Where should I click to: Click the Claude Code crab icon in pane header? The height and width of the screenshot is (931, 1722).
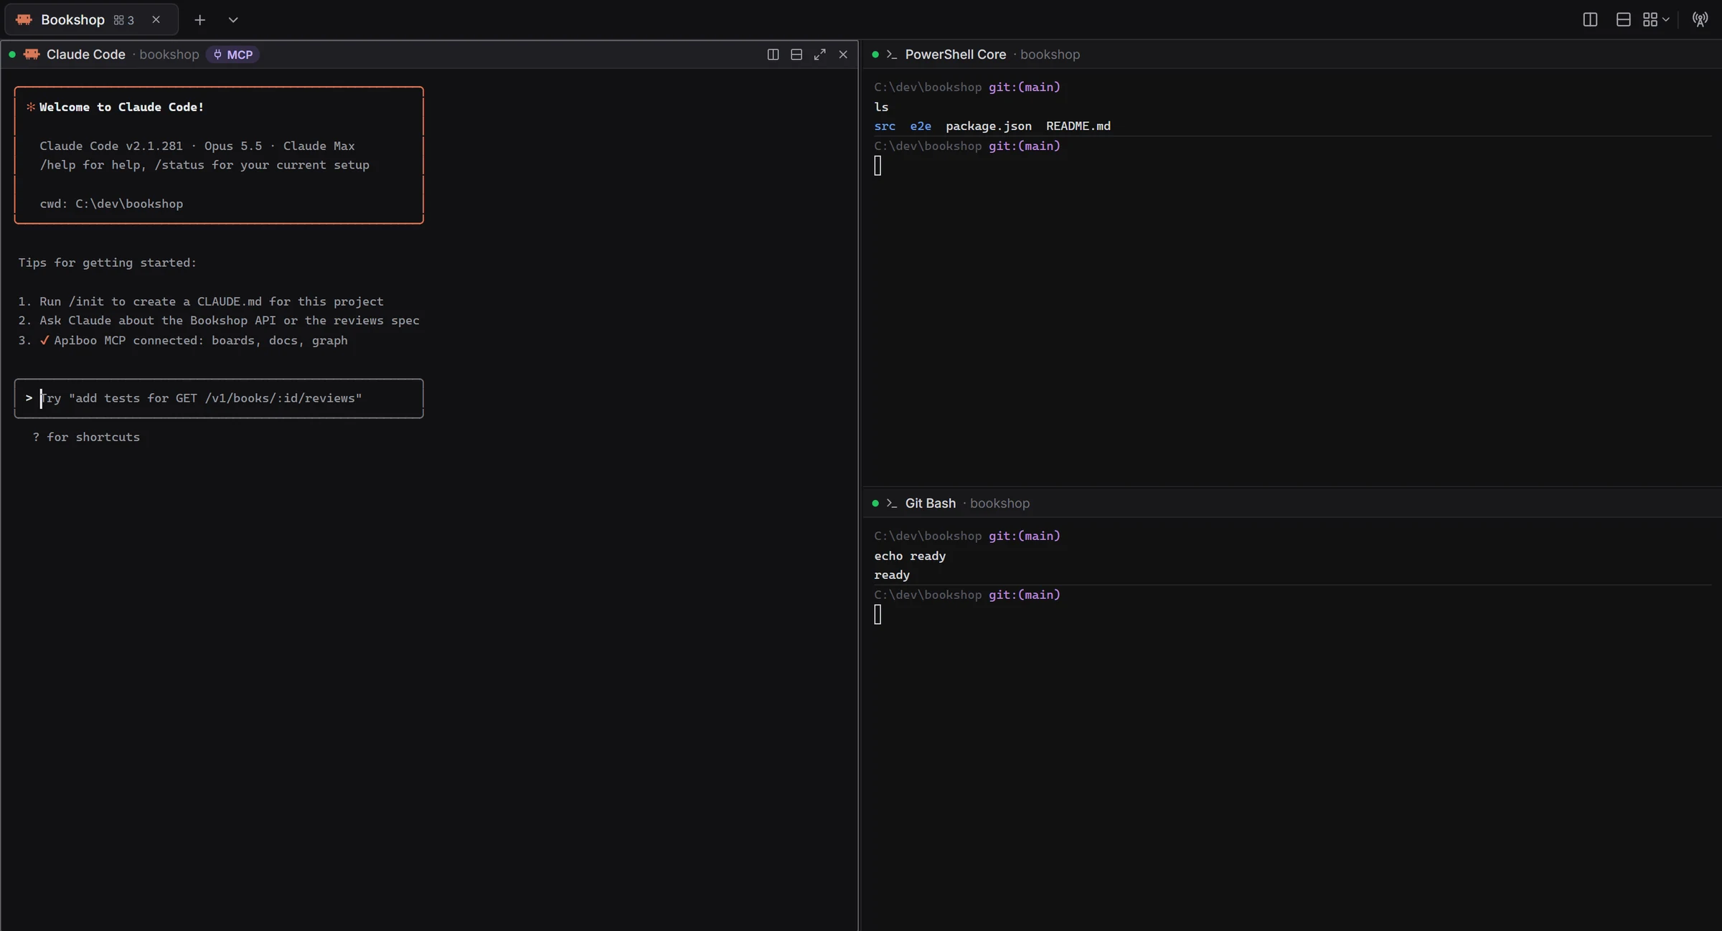(x=32, y=55)
